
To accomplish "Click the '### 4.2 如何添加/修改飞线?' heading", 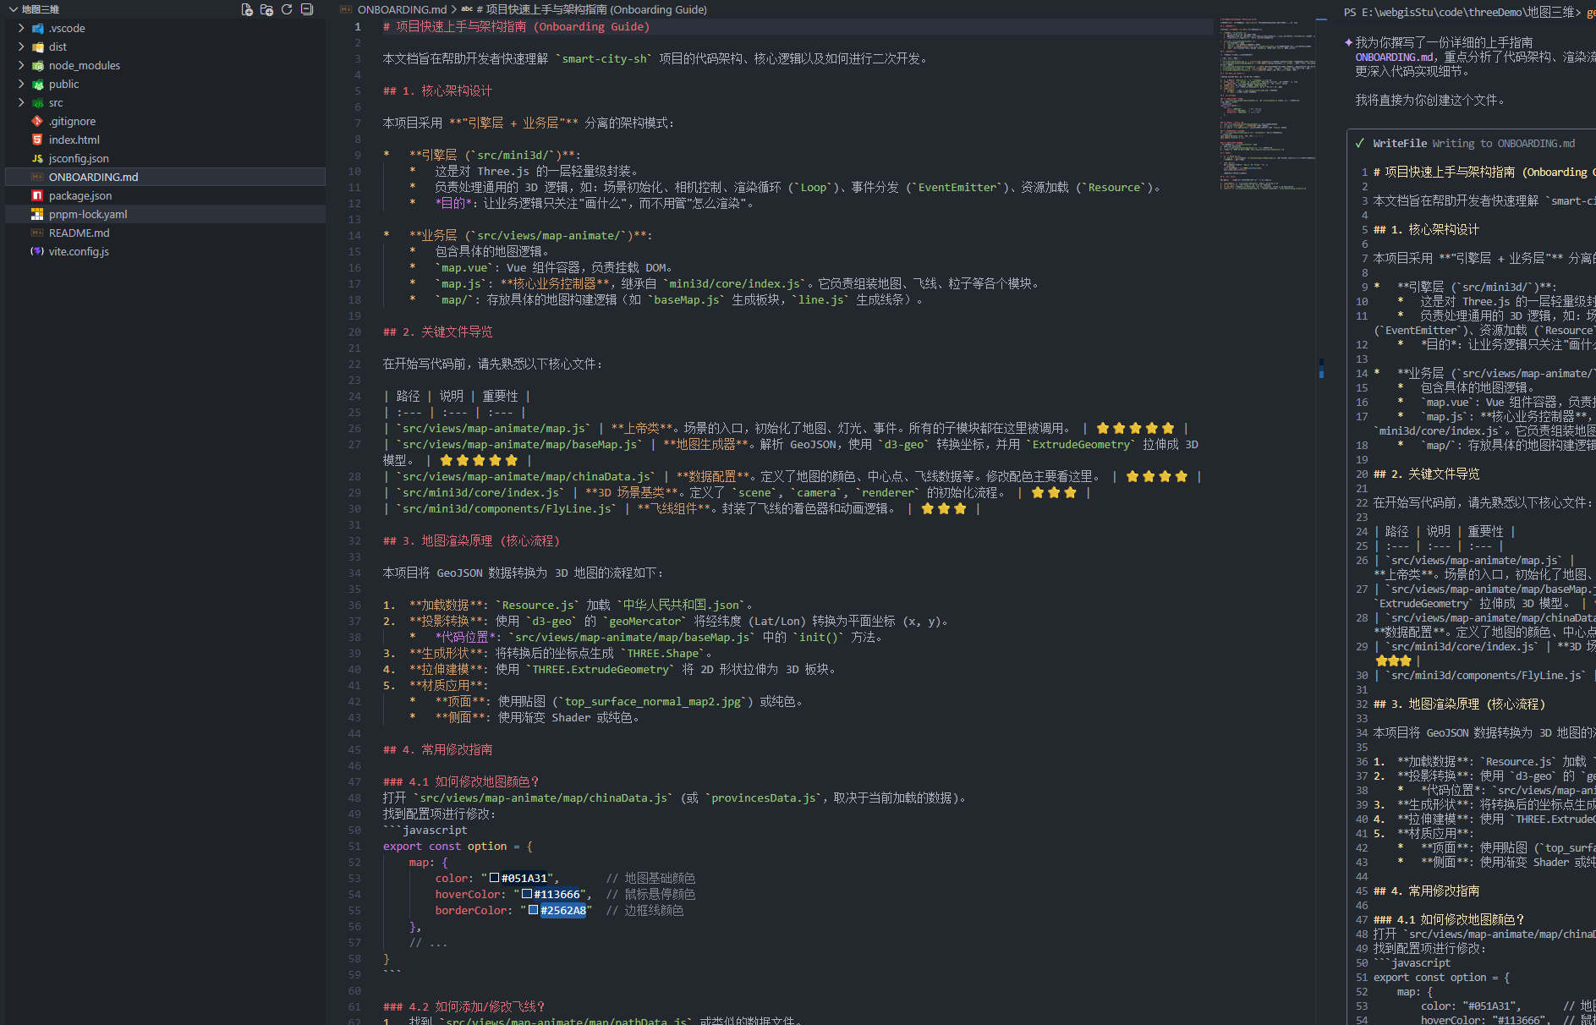I will pos(464,1006).
